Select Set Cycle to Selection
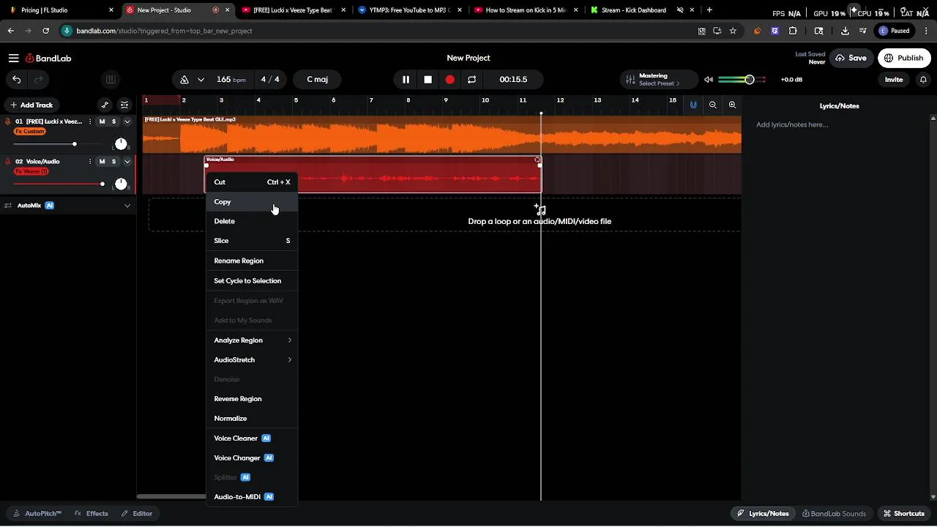The image size is (937, 527). pos(252,281)
